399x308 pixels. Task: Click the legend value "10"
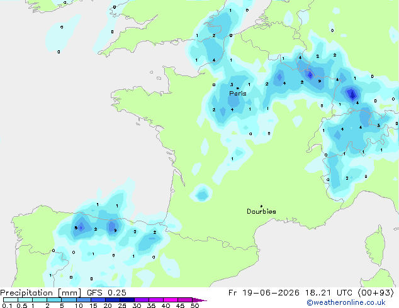(79, 305)
